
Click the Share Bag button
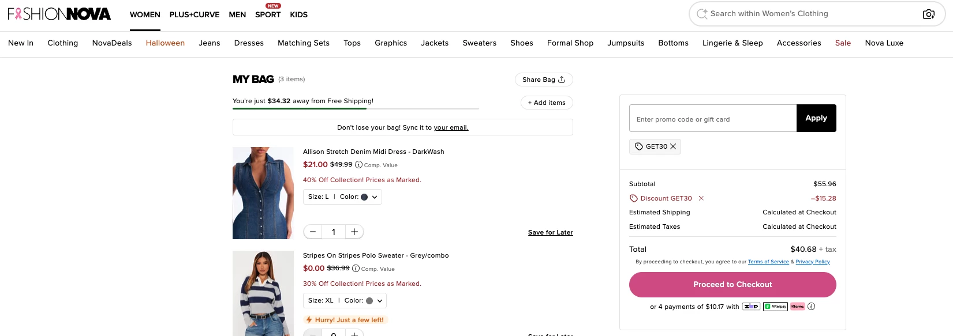544,80
